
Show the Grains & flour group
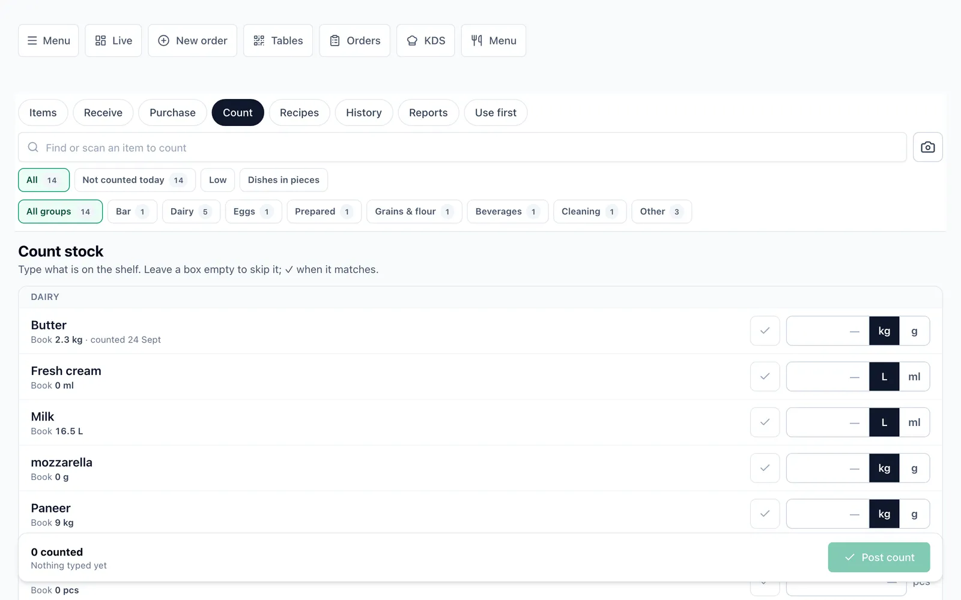(414, 212)
